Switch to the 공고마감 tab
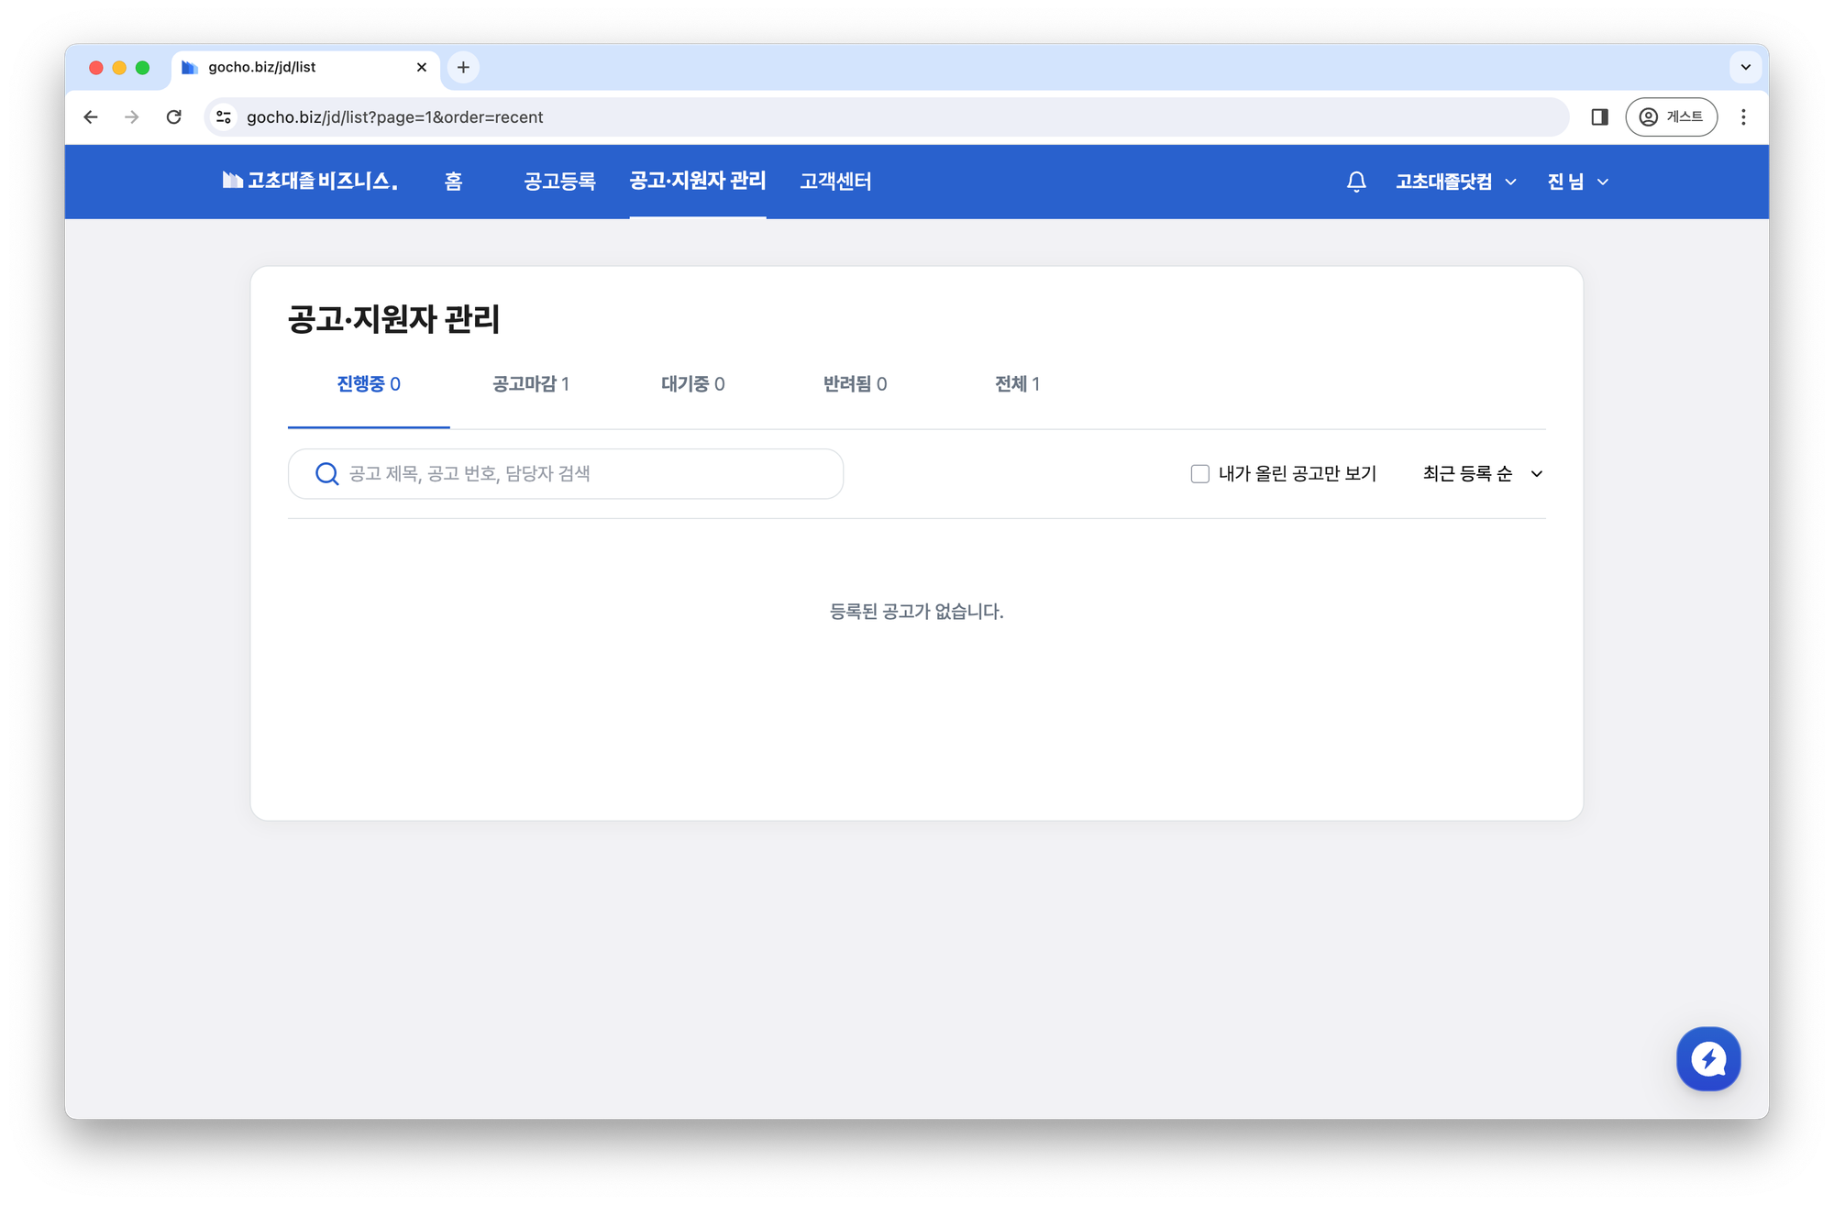Viewport: 1834px width, 1205px height. [532, 384]
